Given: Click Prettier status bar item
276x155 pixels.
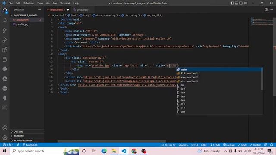Looking at the screenshot, I should click(x=255, y=145).
